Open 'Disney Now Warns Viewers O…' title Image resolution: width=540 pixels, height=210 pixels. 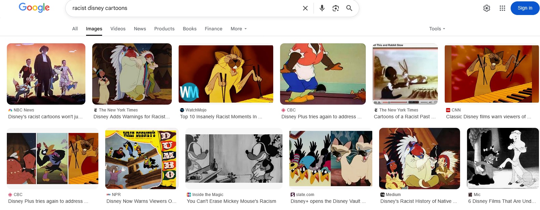[141, 201]
